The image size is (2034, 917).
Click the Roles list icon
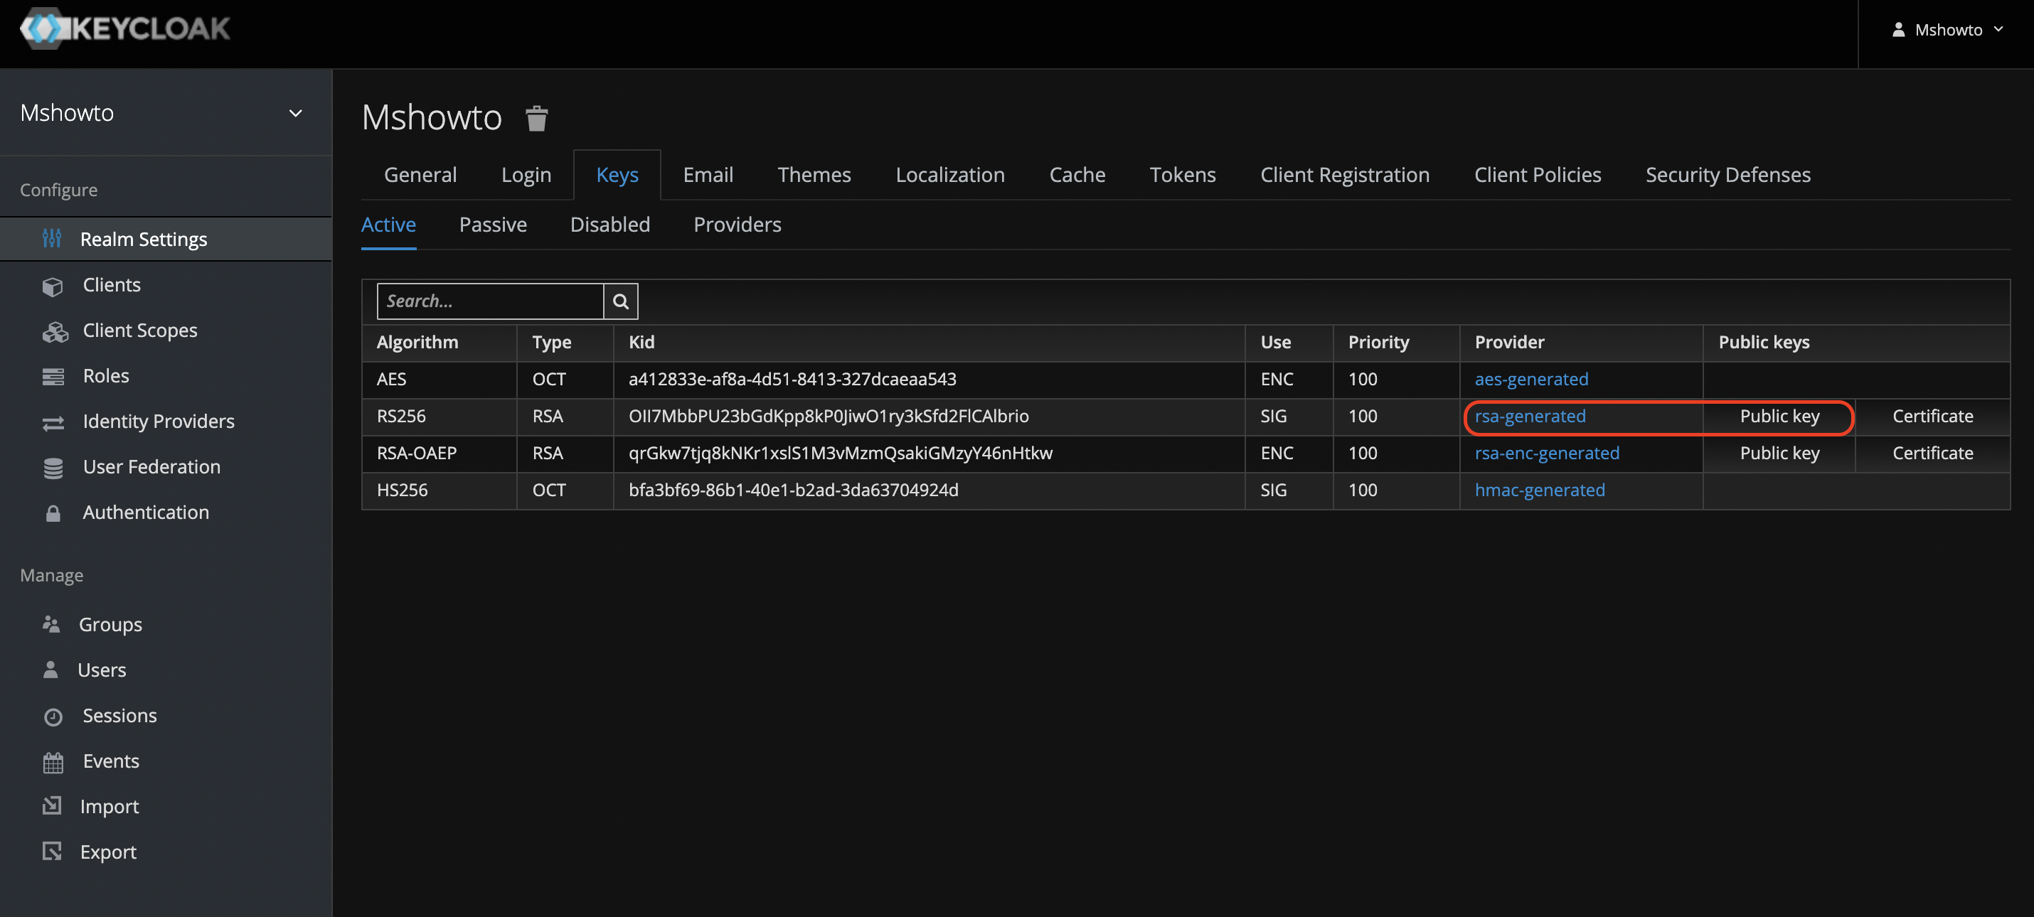53,377
